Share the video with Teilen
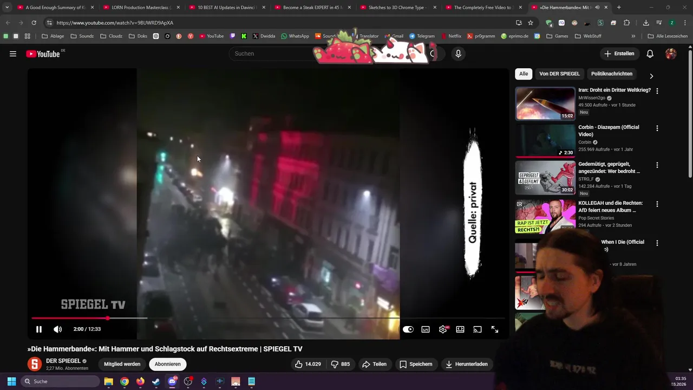This screenshot has height=390, width=693. (375, 364)
